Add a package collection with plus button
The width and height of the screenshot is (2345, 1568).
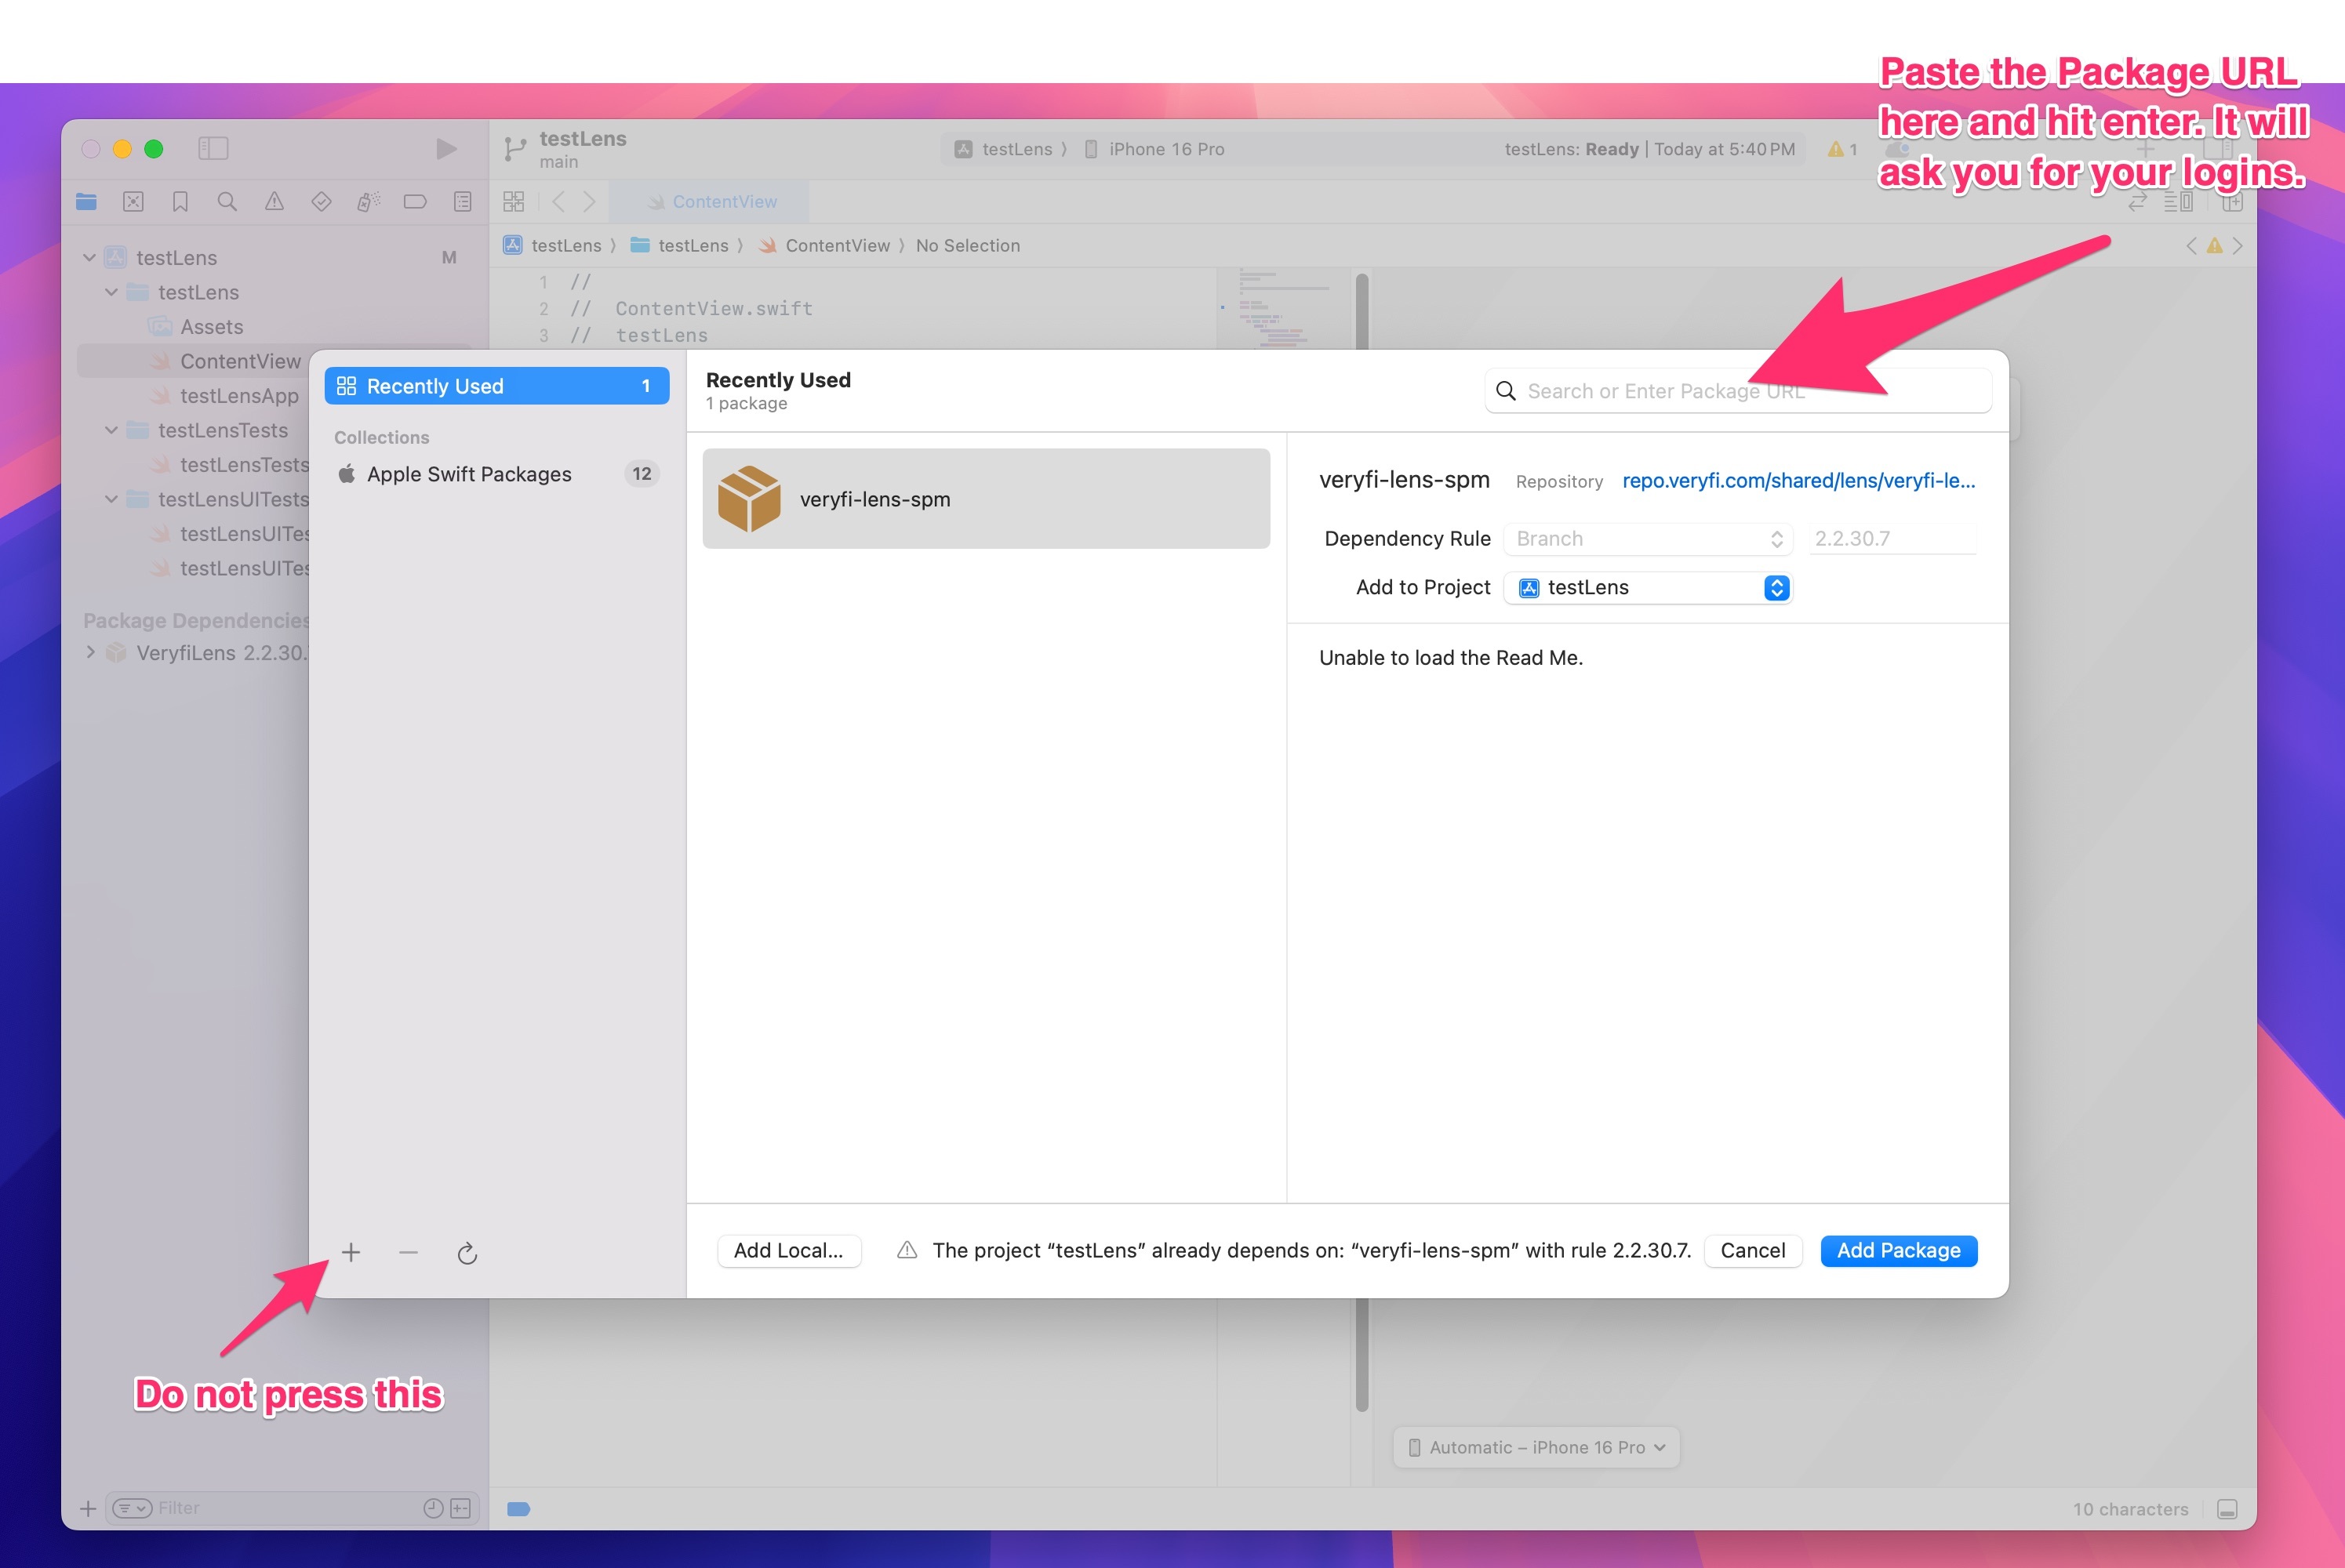351,1252
